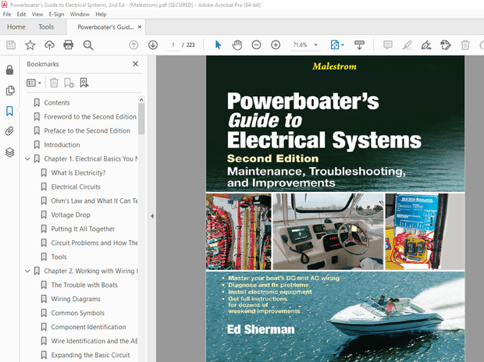Screen dimensions: 484x362
Task: Collapse the navigation pane with side arrow
Action: [152, 216]
